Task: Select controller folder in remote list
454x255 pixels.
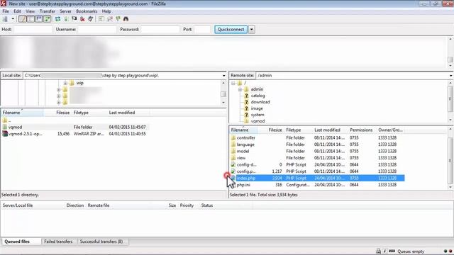Action: (x=317, y=137)
